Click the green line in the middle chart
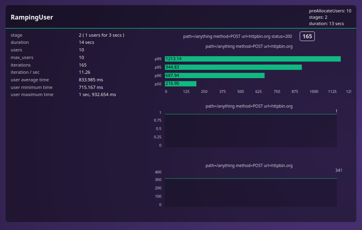 (251, 114)
